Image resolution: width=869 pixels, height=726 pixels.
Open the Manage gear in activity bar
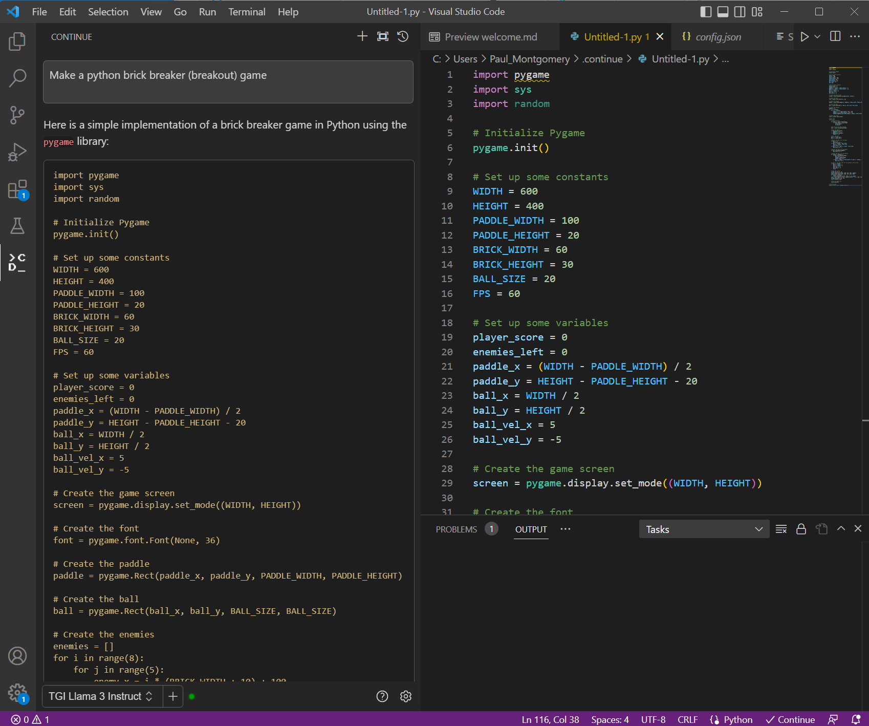coord(17,693)
